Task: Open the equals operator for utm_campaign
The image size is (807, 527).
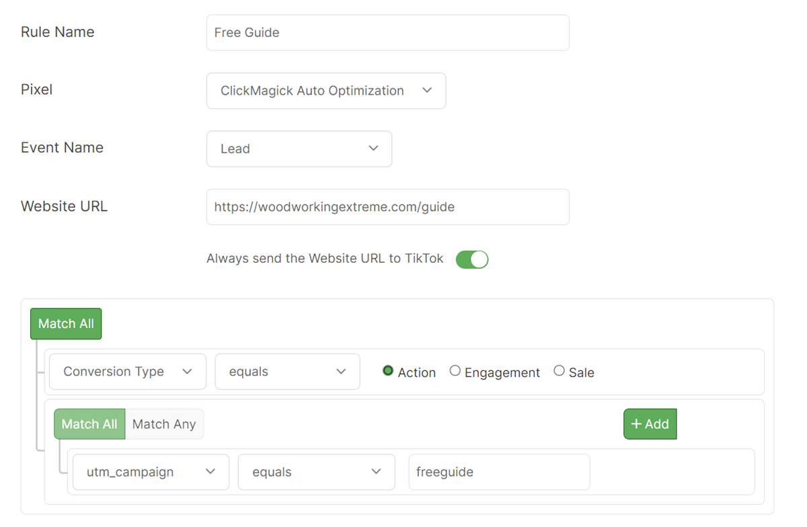Action: tap(316, 472)
